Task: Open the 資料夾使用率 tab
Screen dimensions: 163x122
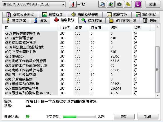Action: pos(123,20)
